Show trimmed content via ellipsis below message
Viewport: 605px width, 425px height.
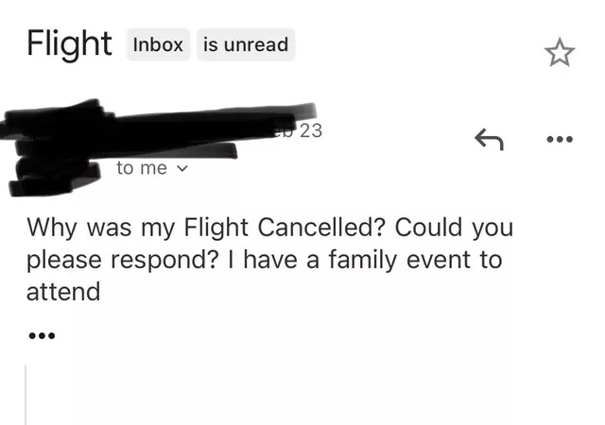pyautogui.click(x=42, y=335)
